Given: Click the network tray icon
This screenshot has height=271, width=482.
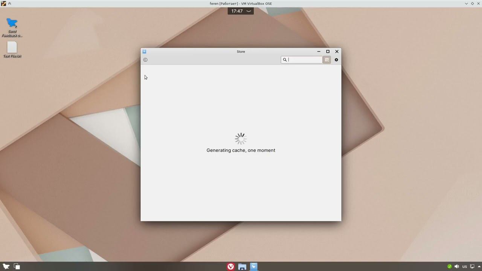Looking at the screenshot, I should click(472, 266).
